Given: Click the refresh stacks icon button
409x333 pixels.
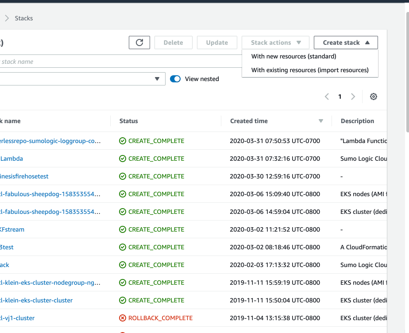Looking at the screenshot, I should (139, 43).
